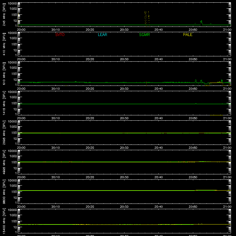Click 21:00 time label under 245 MHz panel
Image resolution: width=236 pixels, height=236 pixels.
[227, 30]
